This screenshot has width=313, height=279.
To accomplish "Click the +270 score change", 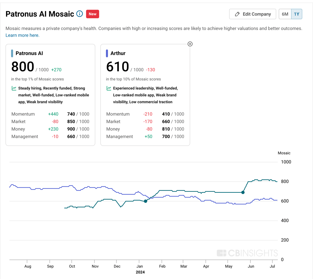I will pos(56,70).
